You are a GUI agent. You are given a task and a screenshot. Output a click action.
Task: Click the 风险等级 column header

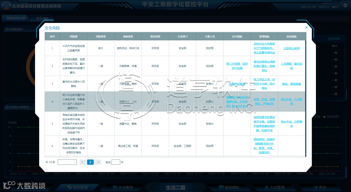(x=101, y=36)
